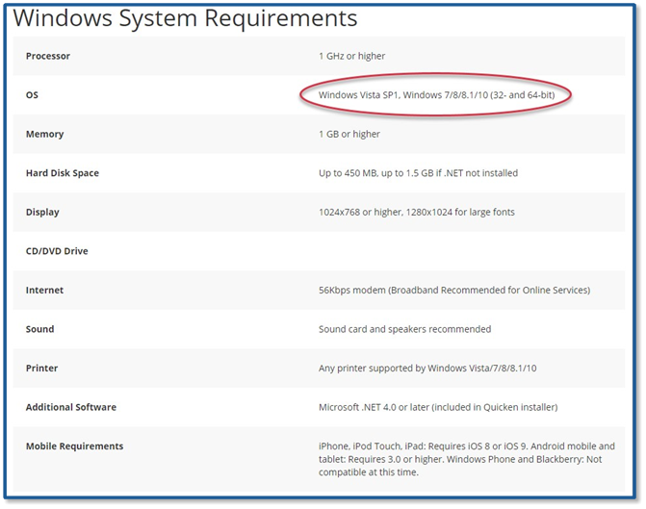Select the Memory row label

point(44,134)
